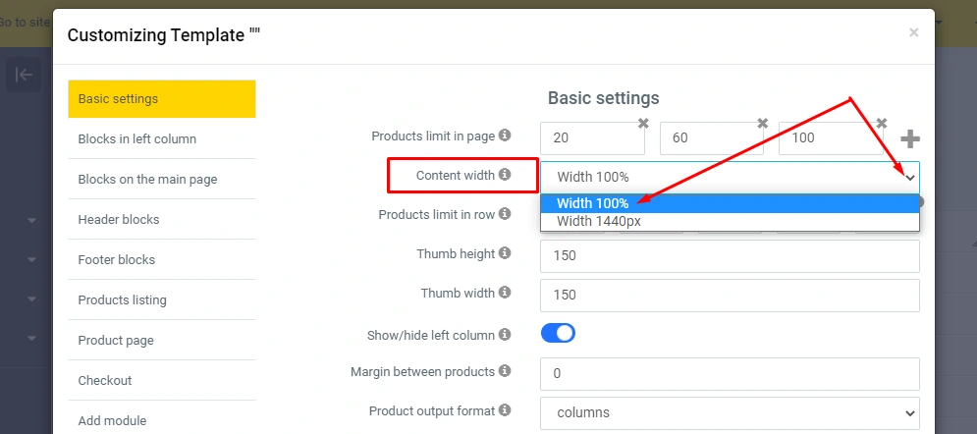
Task: Click info icon next to Products limit in page
Action: pyautogui.click(x=505, y=136)
